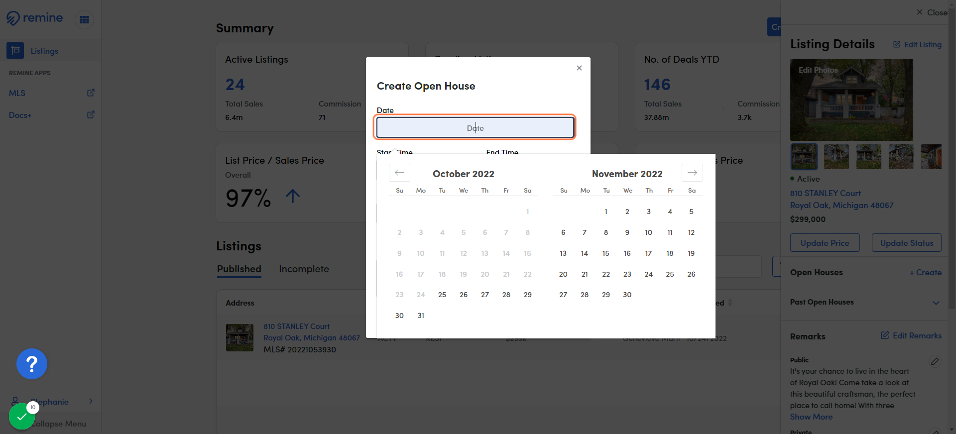The width and height of the screenshot is (956, 434).
Task: Click Collapse Menu in sidebar
Action: 59,424
